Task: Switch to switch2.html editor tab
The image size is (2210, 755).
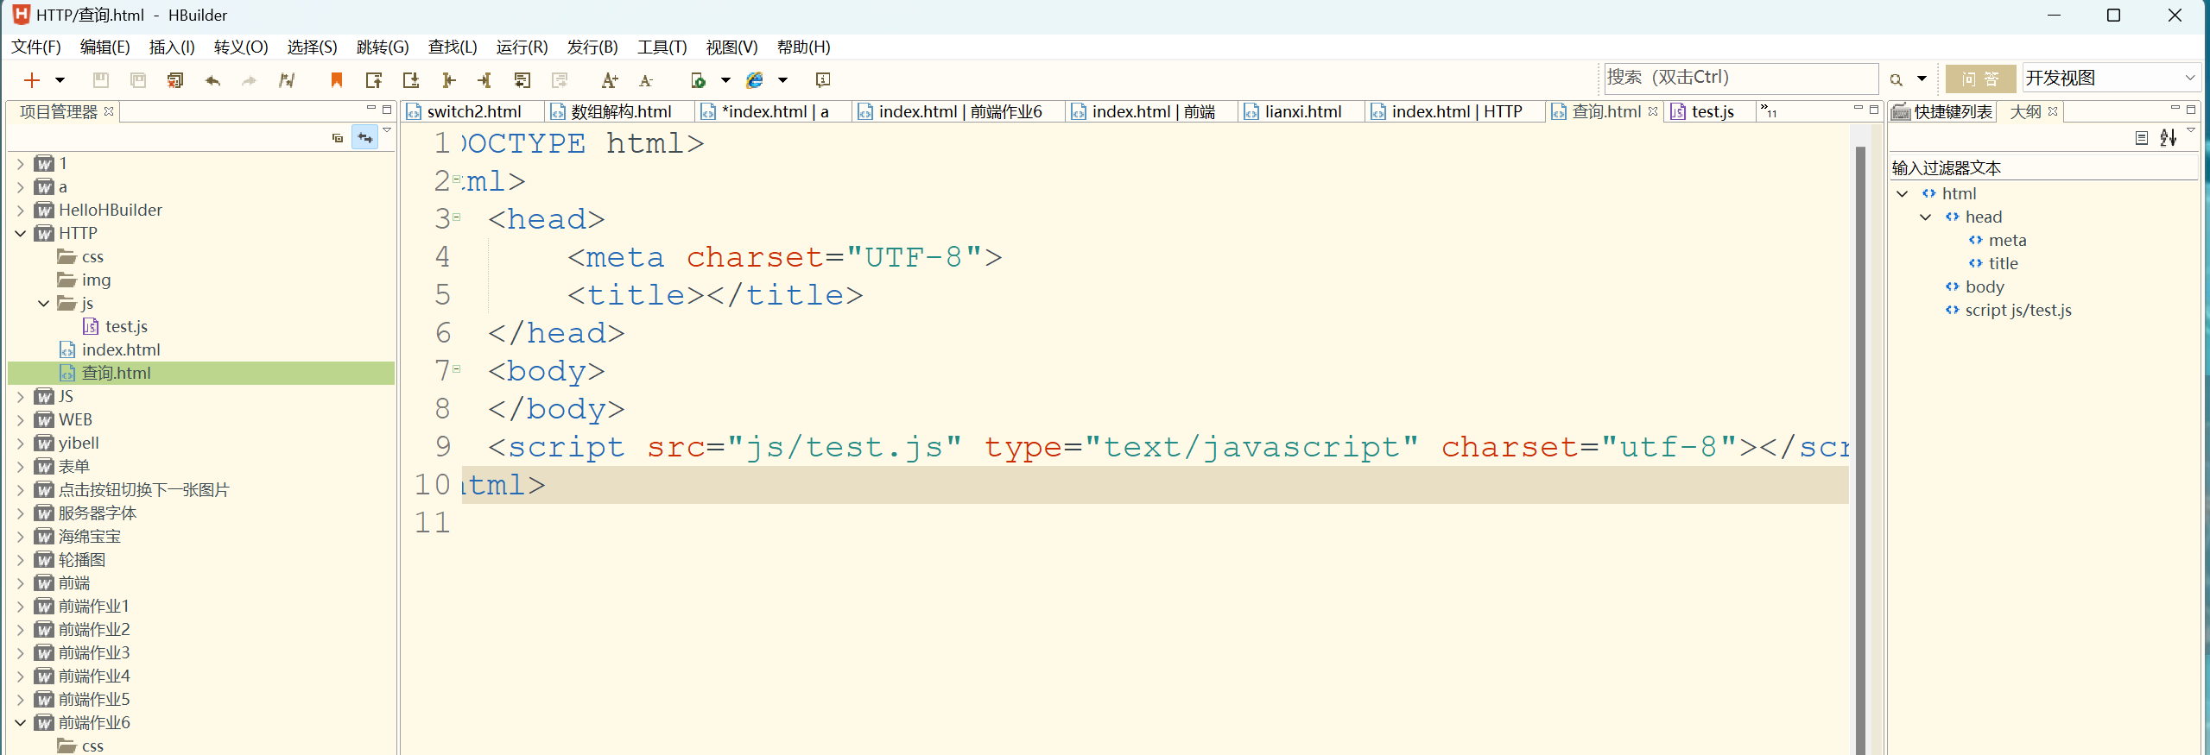Action: pos(473,111)
